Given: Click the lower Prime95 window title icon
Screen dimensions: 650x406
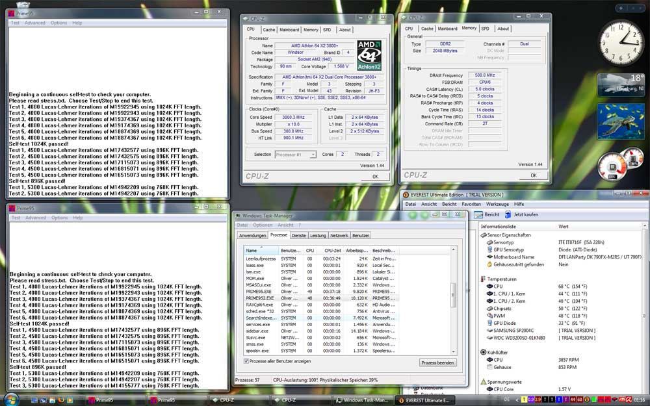Looking at the screenshot, I should pyautogui.click(x=12, y=208).
